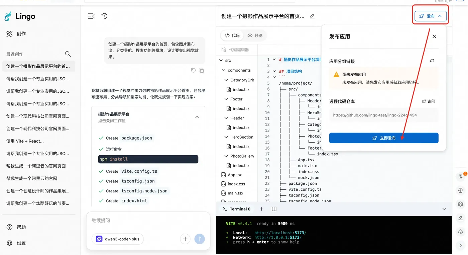
Task: Click the Create tsconfig.node.json step
Action: click(134, 191)
